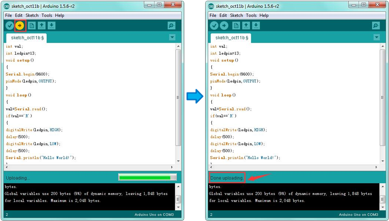
Task: Open tab dropdown arrow in left window
Action: tap(172, 37)
